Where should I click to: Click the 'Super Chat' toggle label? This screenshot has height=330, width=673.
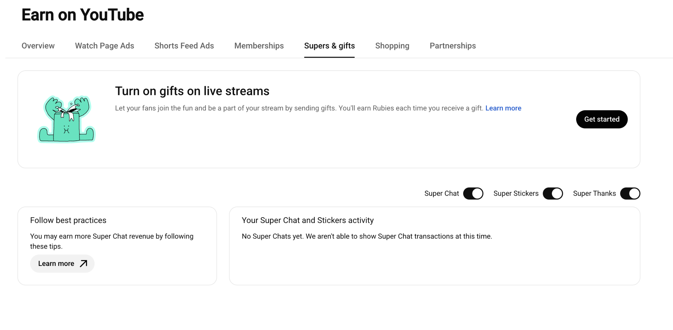(x=441, y=194)
